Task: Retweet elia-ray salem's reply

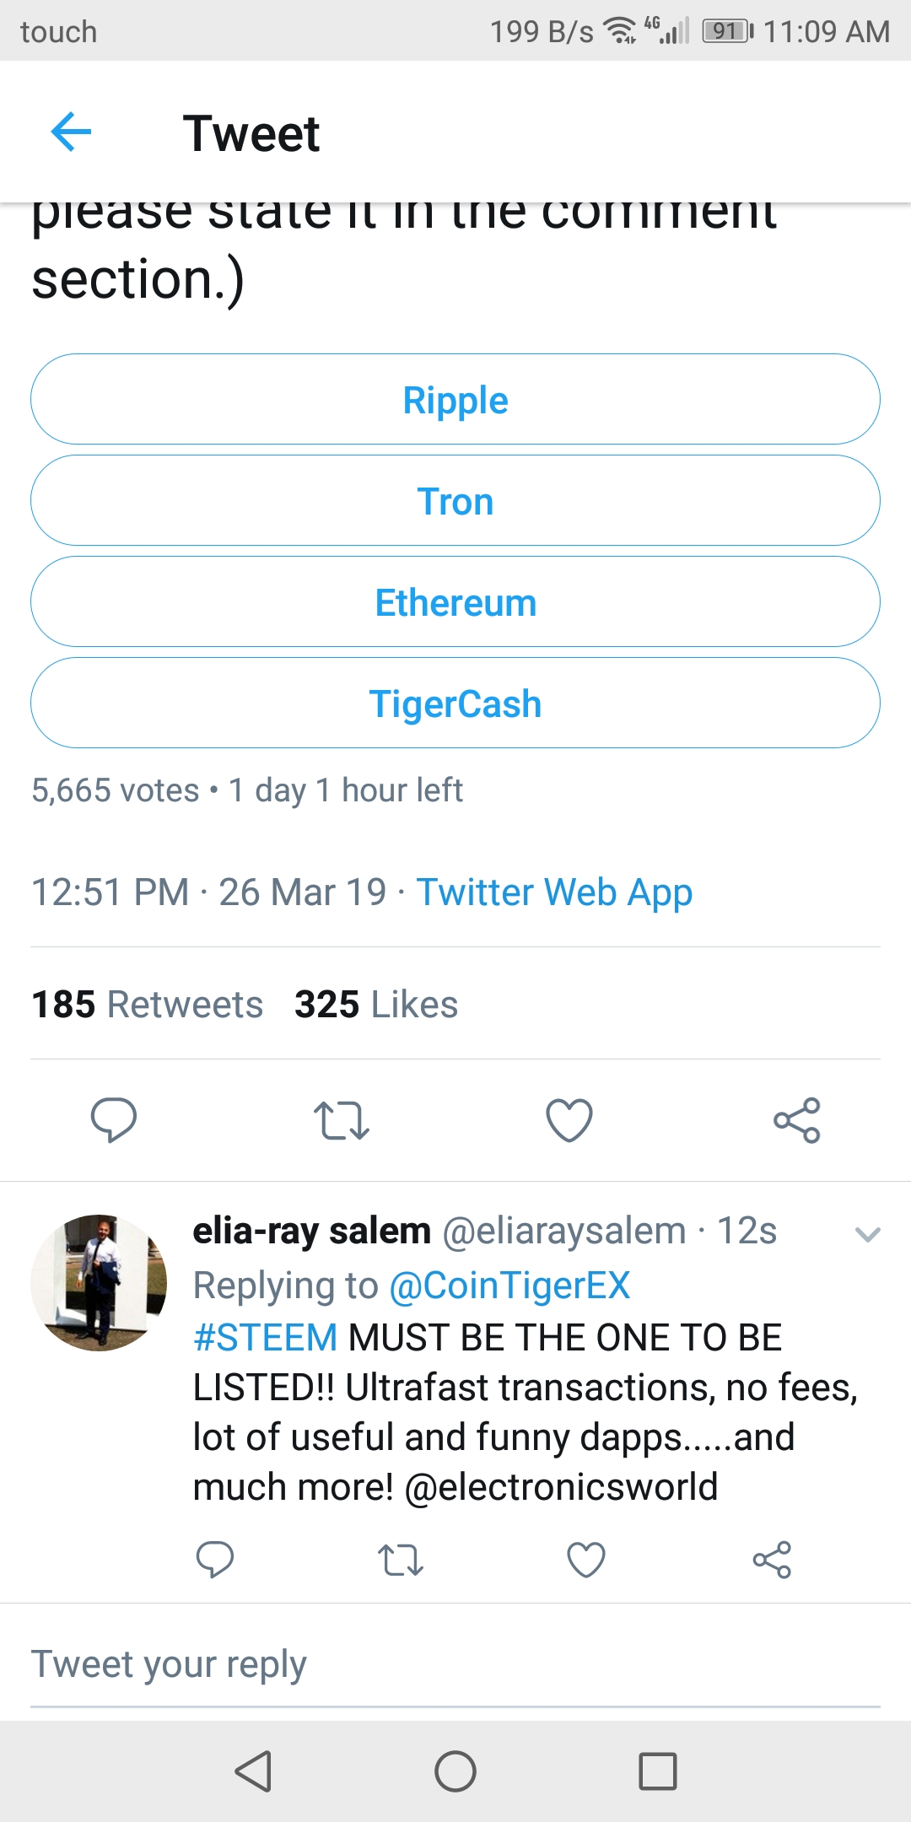Action: click(x=401, y=1560)
